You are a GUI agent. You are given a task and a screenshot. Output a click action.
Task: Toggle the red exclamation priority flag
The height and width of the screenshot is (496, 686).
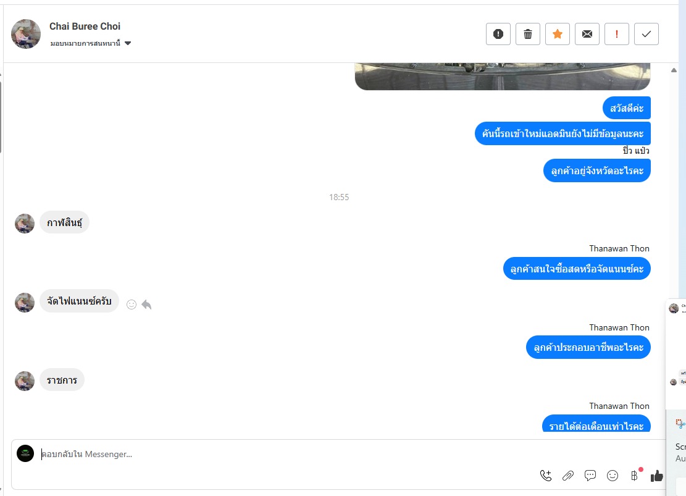616,34
